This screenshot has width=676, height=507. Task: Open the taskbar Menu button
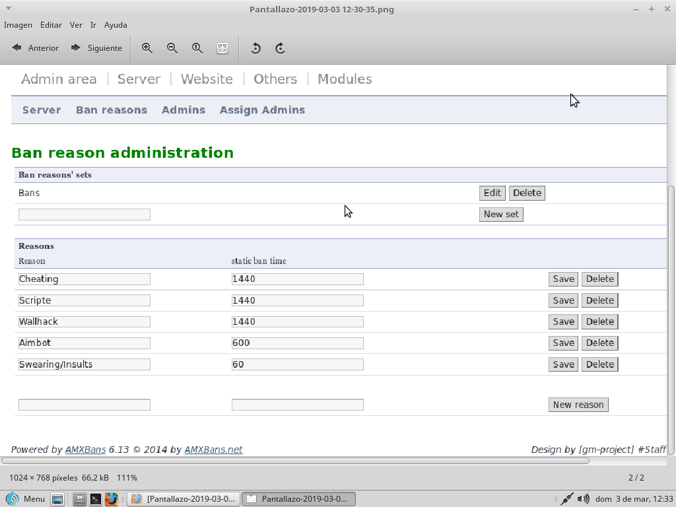pyautogui.click(x=25, y=499)
